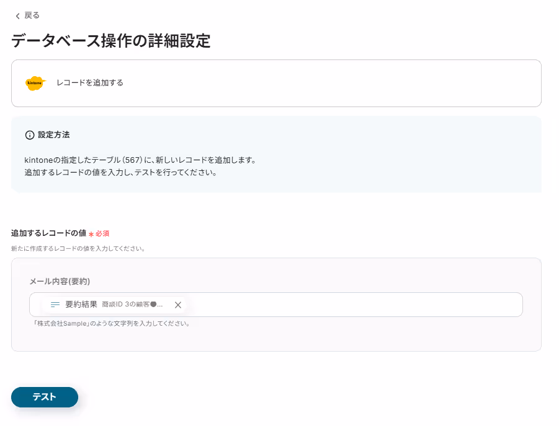
Task: Click the 新たに作成するレコードの値 helper text
Action: tap(78, 248)
